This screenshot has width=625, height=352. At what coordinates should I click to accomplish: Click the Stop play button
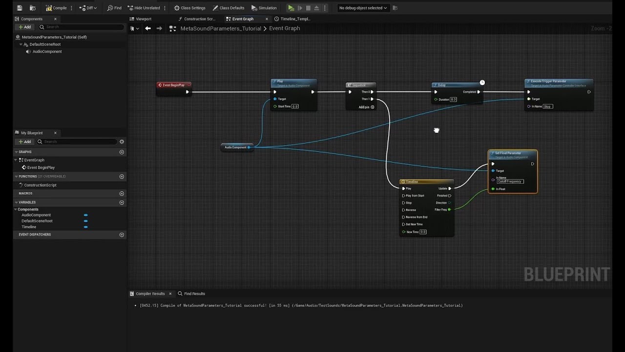coord(308,8)
